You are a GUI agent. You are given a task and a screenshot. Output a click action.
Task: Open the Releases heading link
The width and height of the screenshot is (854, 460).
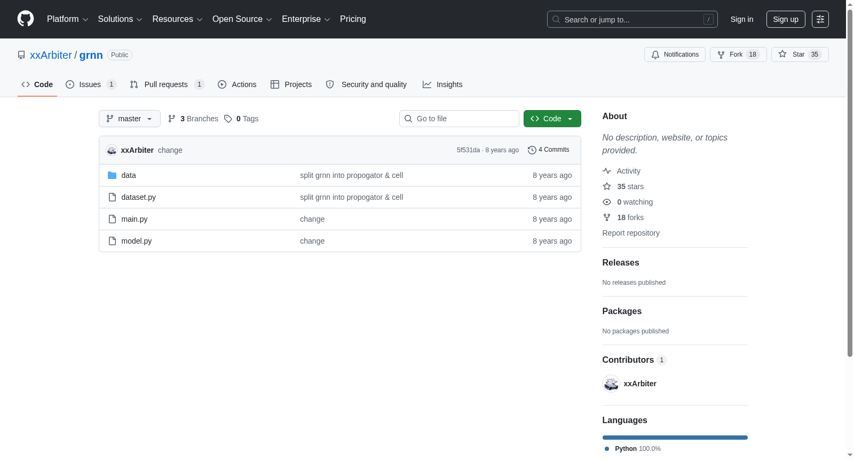pos(621,263)
